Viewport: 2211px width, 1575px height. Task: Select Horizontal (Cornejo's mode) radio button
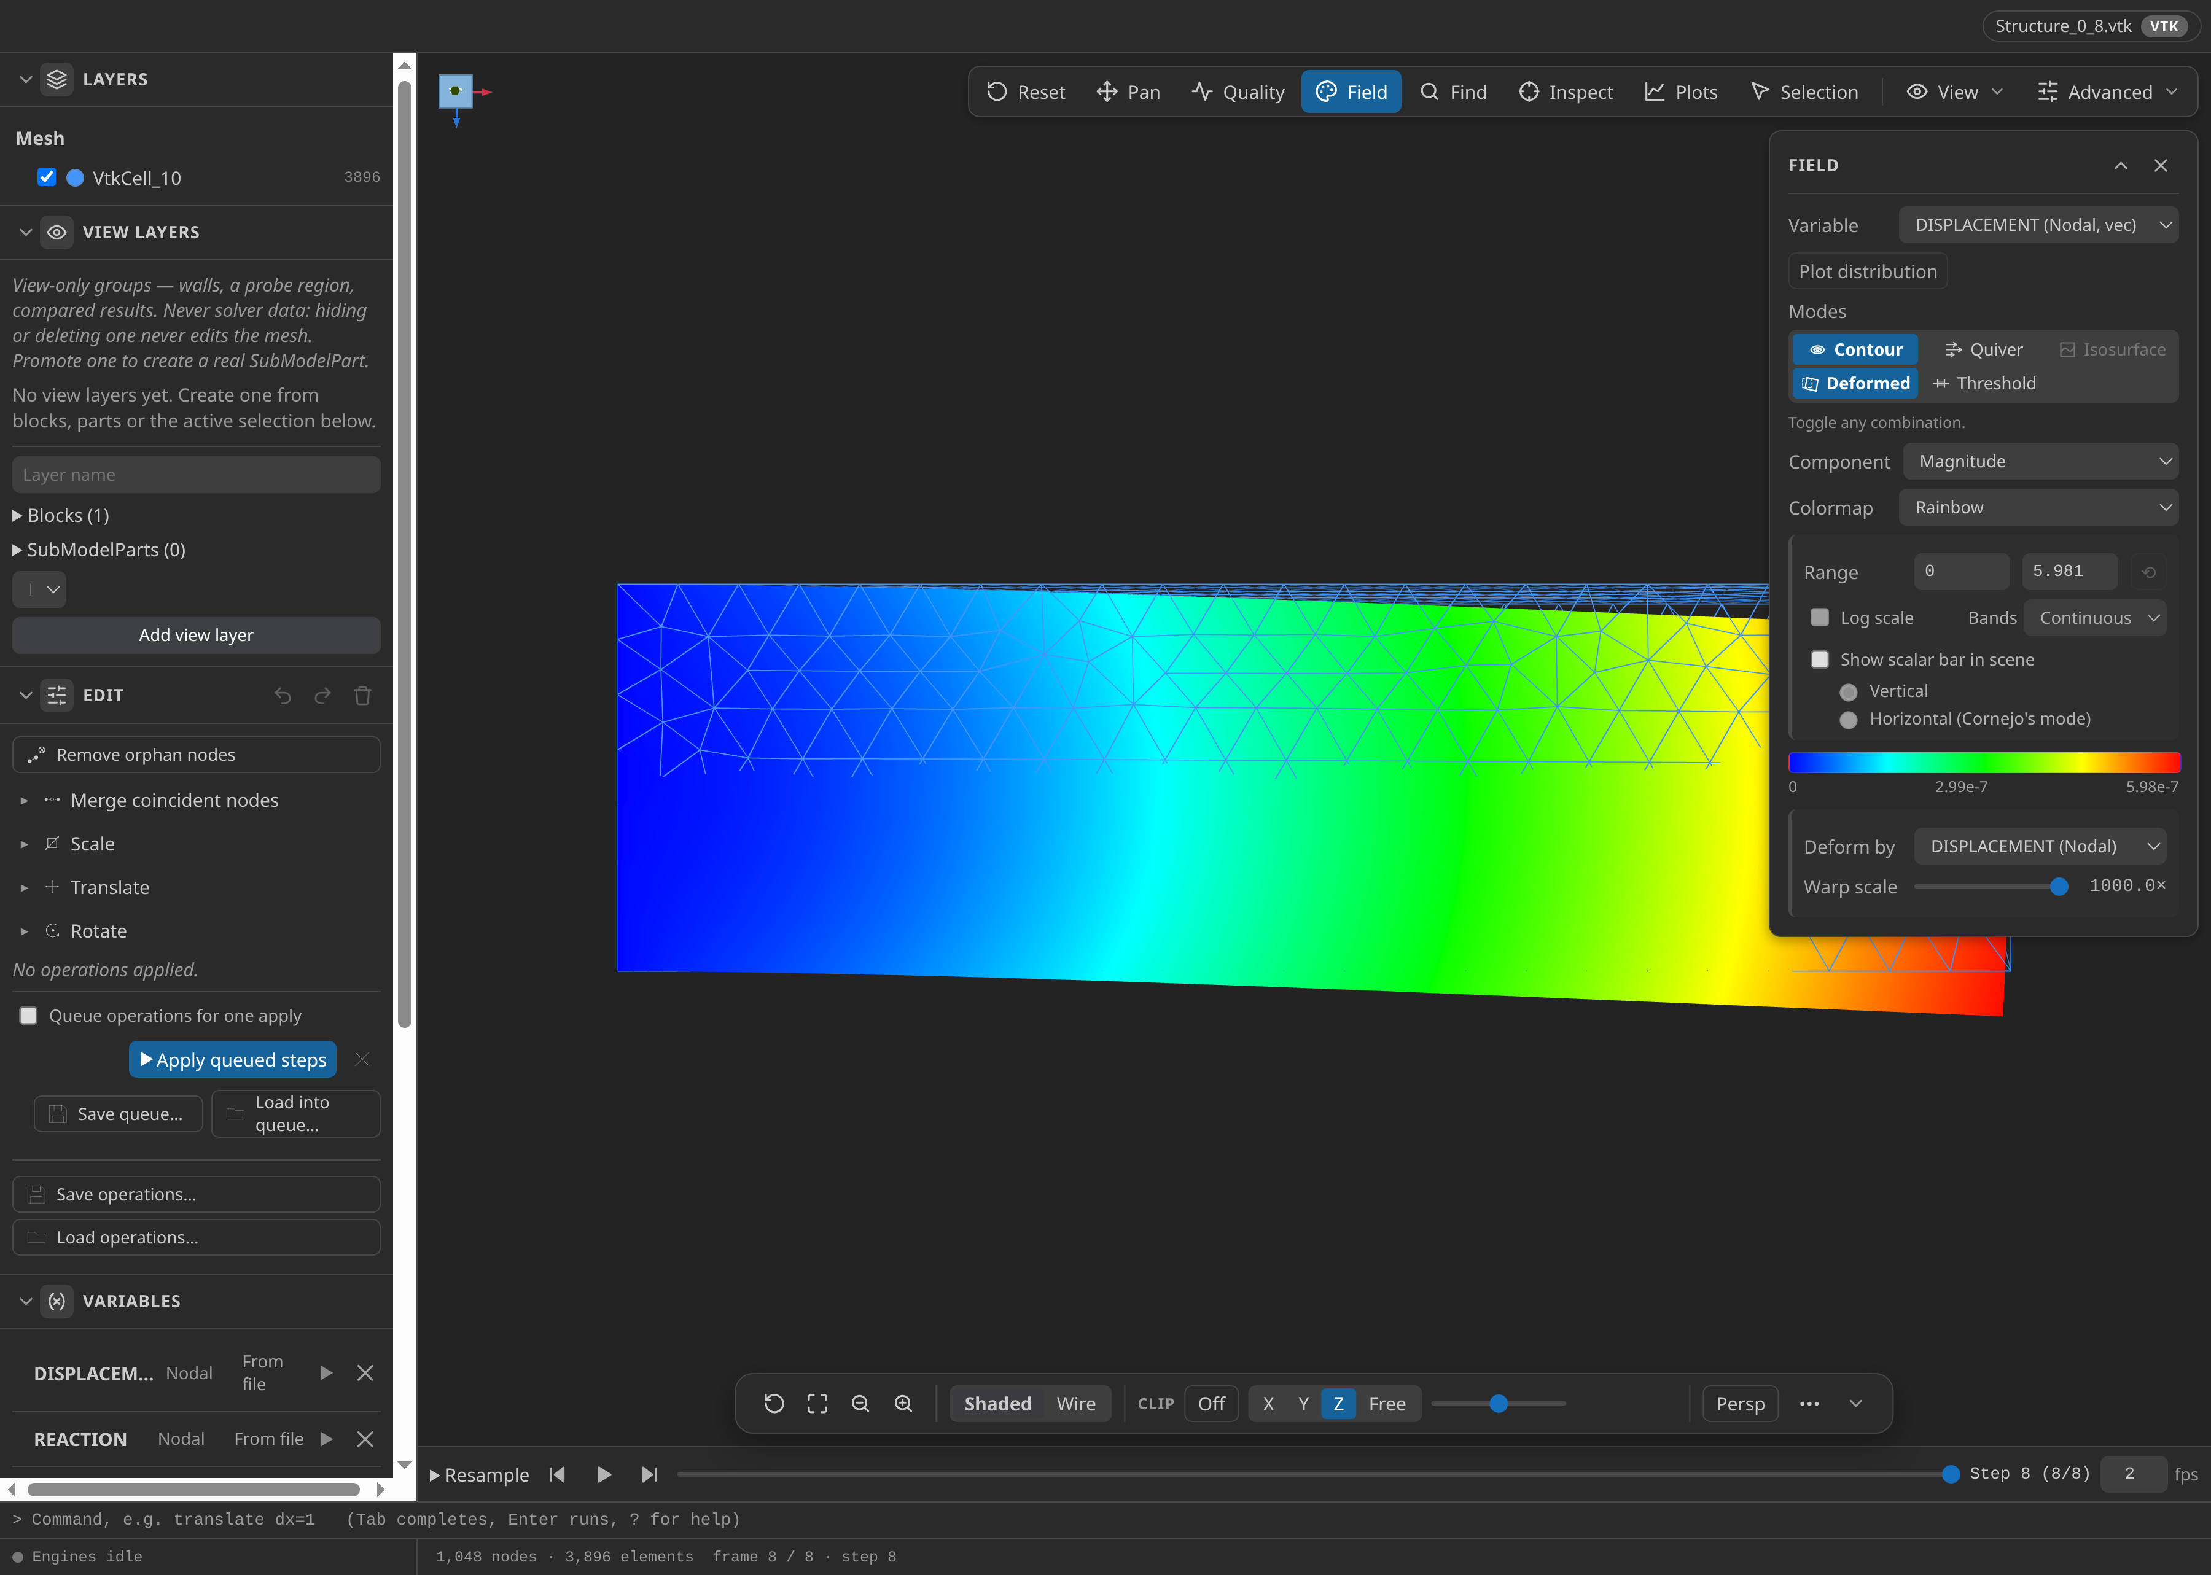(x=1848, y=720)
